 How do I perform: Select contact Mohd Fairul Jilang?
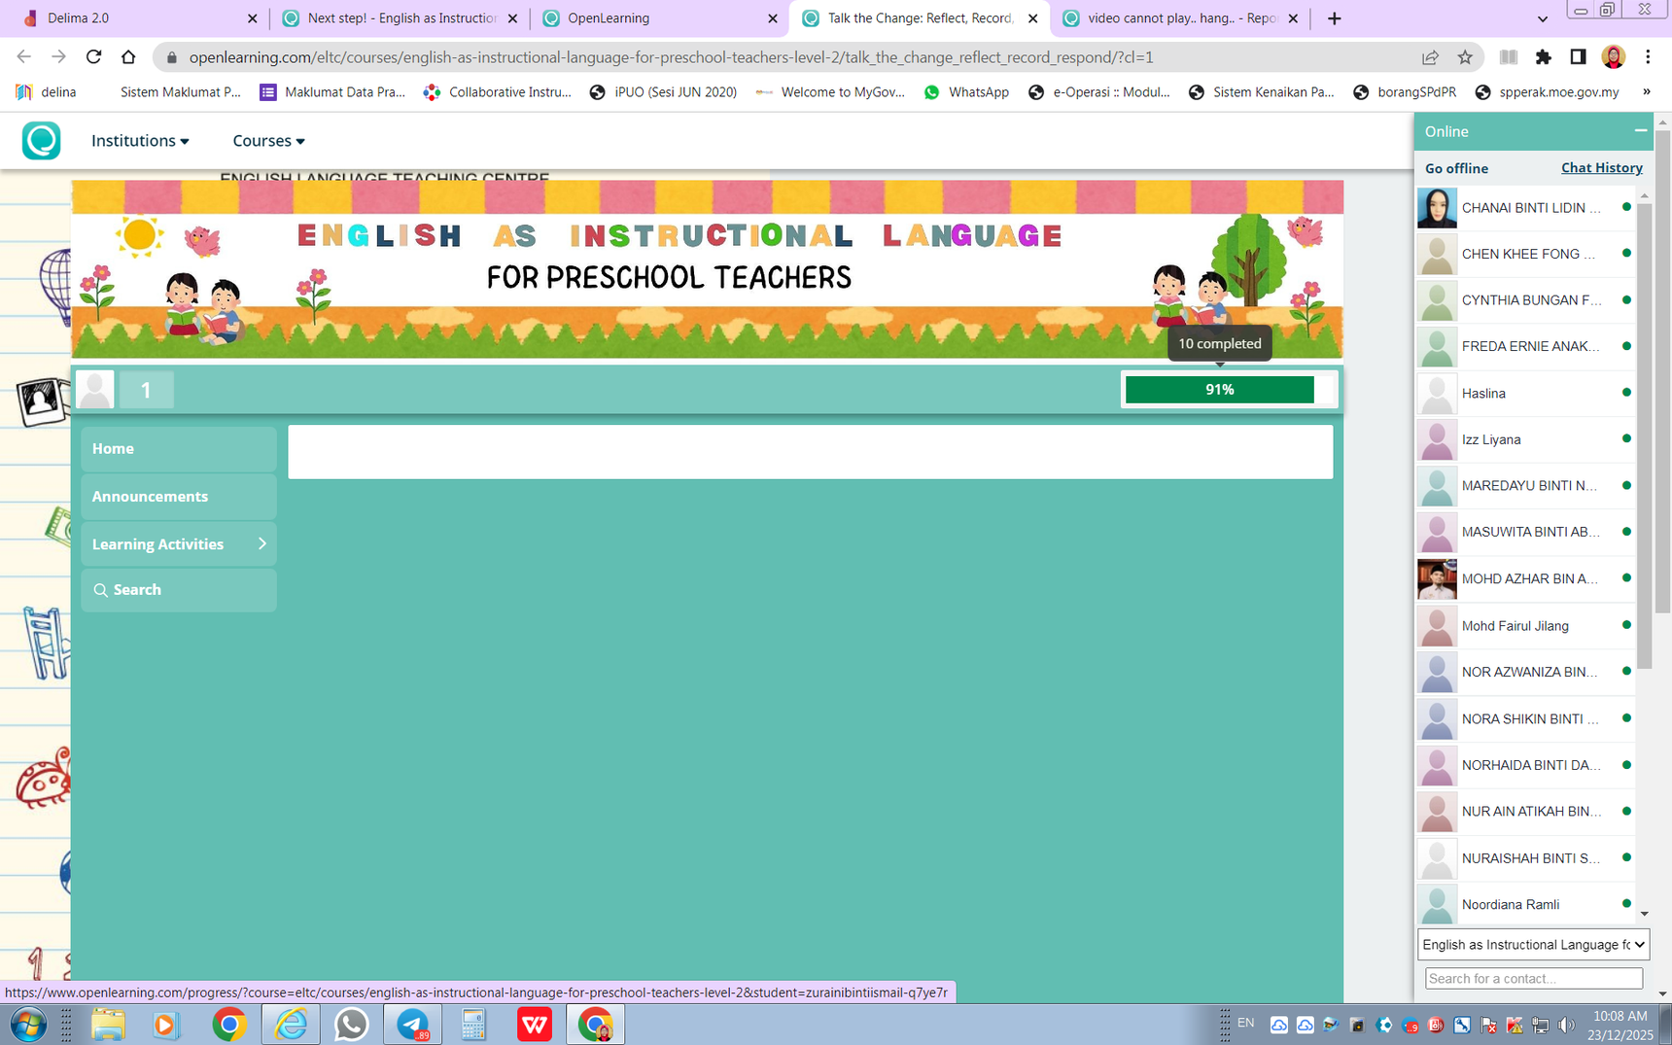point(1524,626)
